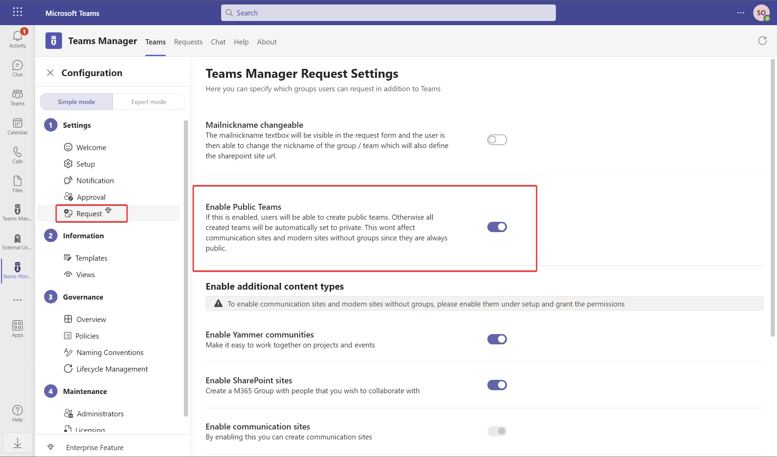
Task: Open the External Users app icon
Action: [x=18, y=242]
